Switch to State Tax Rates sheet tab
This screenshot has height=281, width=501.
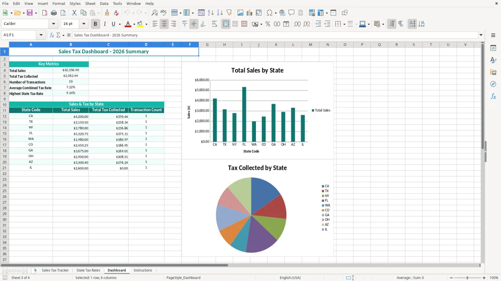point(88,270)
